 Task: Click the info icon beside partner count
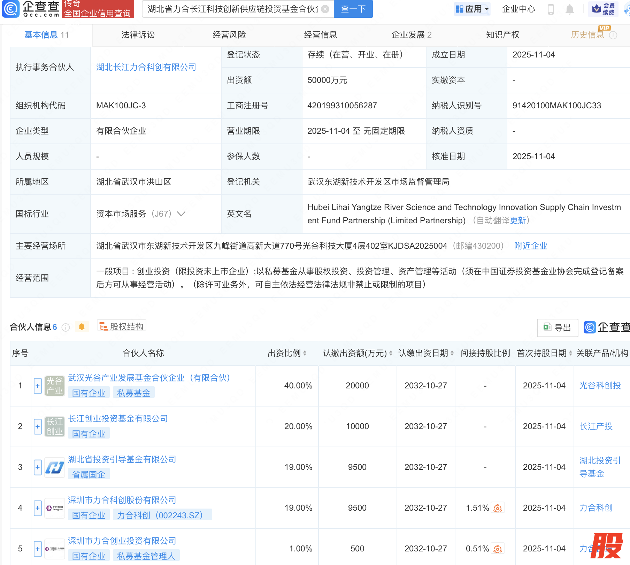[66, 327]
